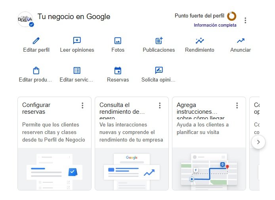Click the Fotos label
Viewport: 275px width, 200px height.
pos(118,50)
